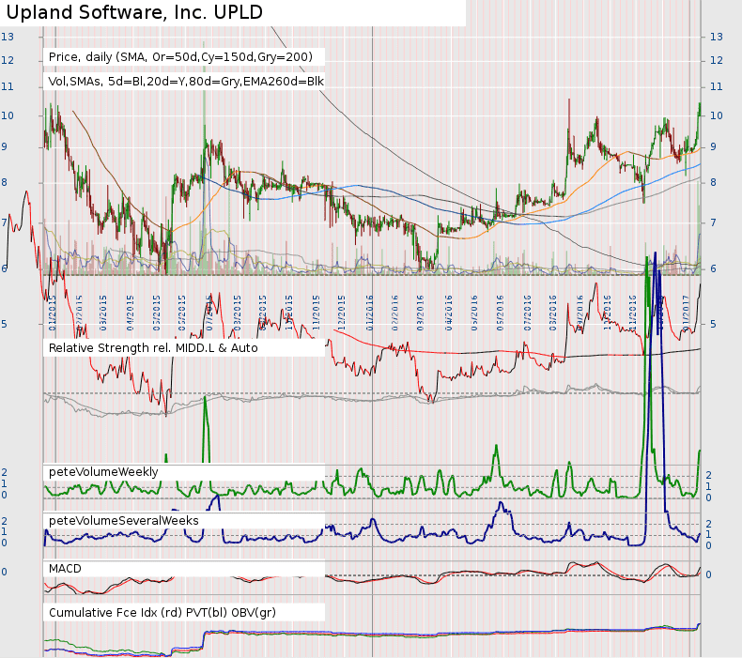Screen dimensions: 742x658
Task: Click the 02/2016 date marker
Action: [395, 313]
